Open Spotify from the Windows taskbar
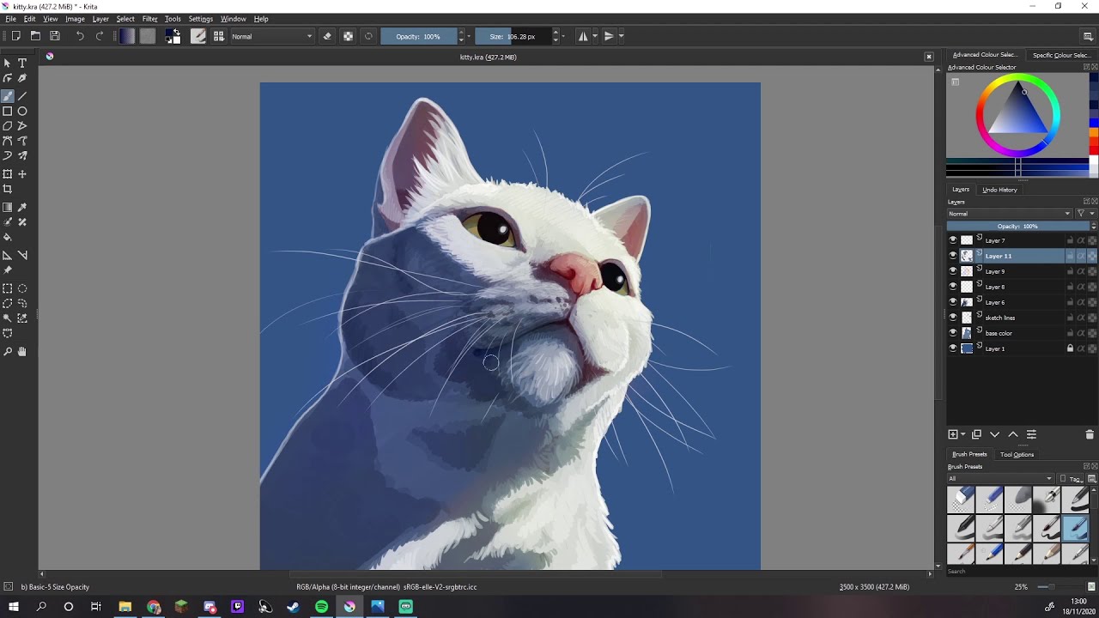Screen dimensions: 1099x618 pyautogui.click(x=321, y=607)
